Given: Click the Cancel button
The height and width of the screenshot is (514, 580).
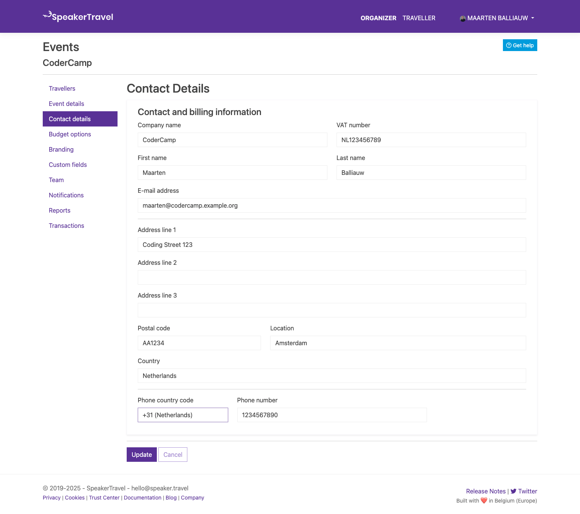Looking at the screenshot, I should pyautogui.click(x=173, y=455).
